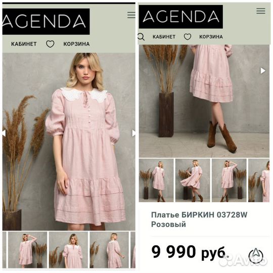
Task: Open hamburger menu in right screenshot
Action: (x=261, y=11)
